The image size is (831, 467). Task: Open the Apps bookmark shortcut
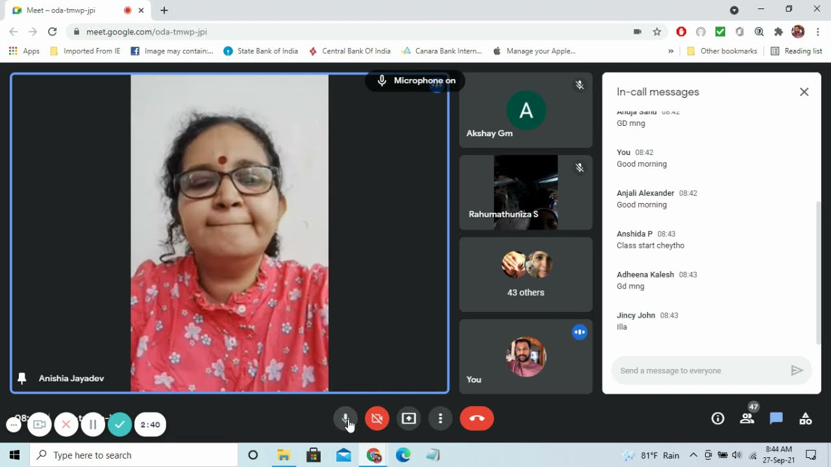pyautogui.click(x=24, y=51)
